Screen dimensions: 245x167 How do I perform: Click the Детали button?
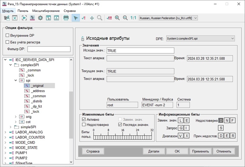click(154, 151)
